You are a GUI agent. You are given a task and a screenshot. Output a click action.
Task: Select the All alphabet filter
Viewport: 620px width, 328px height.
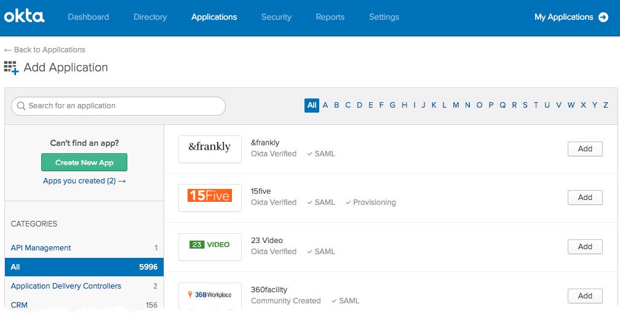pos(312,105)
